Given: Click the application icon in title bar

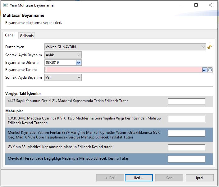Looking at the screenshot, I should [x=5, y=5].
